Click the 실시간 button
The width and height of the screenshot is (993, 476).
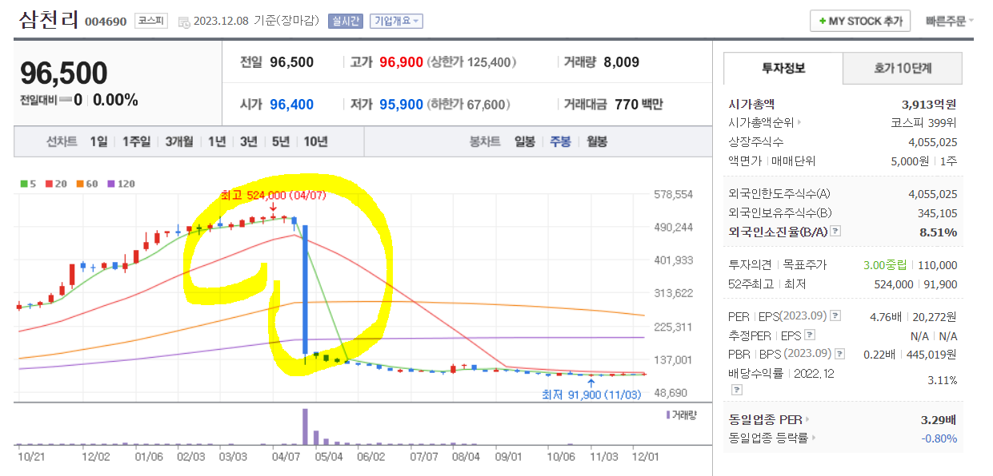(345, 22)
